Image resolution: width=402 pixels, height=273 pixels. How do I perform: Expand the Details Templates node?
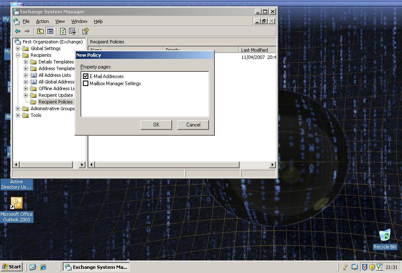26,62
